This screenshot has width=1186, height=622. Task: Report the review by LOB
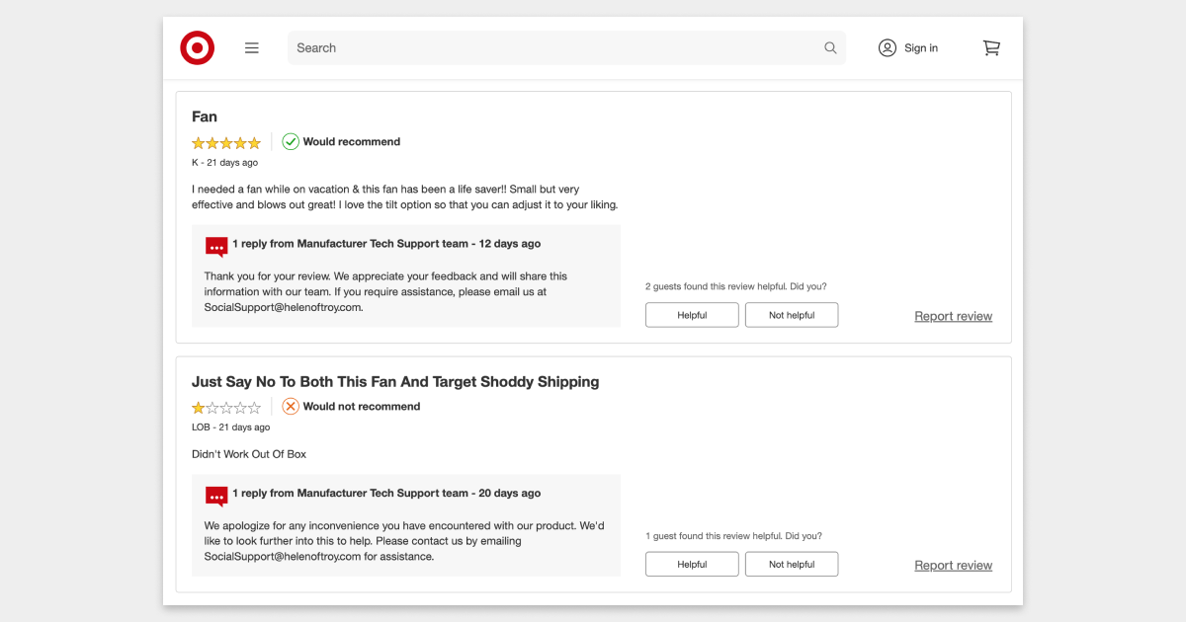953,565
